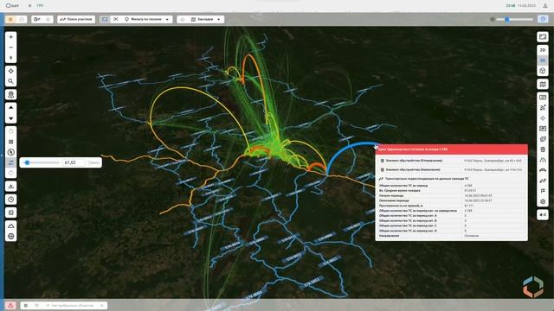
Task: Expand the filter dropdown in top toolbar
Action: click(x=167, y=19)
